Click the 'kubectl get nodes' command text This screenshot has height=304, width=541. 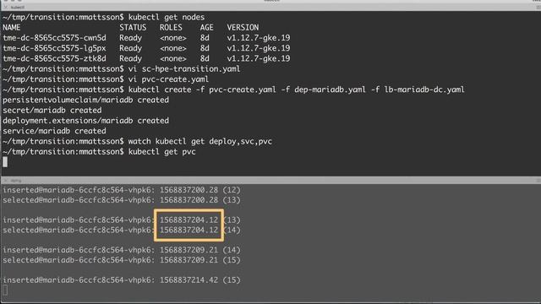[x=167, y=17]
